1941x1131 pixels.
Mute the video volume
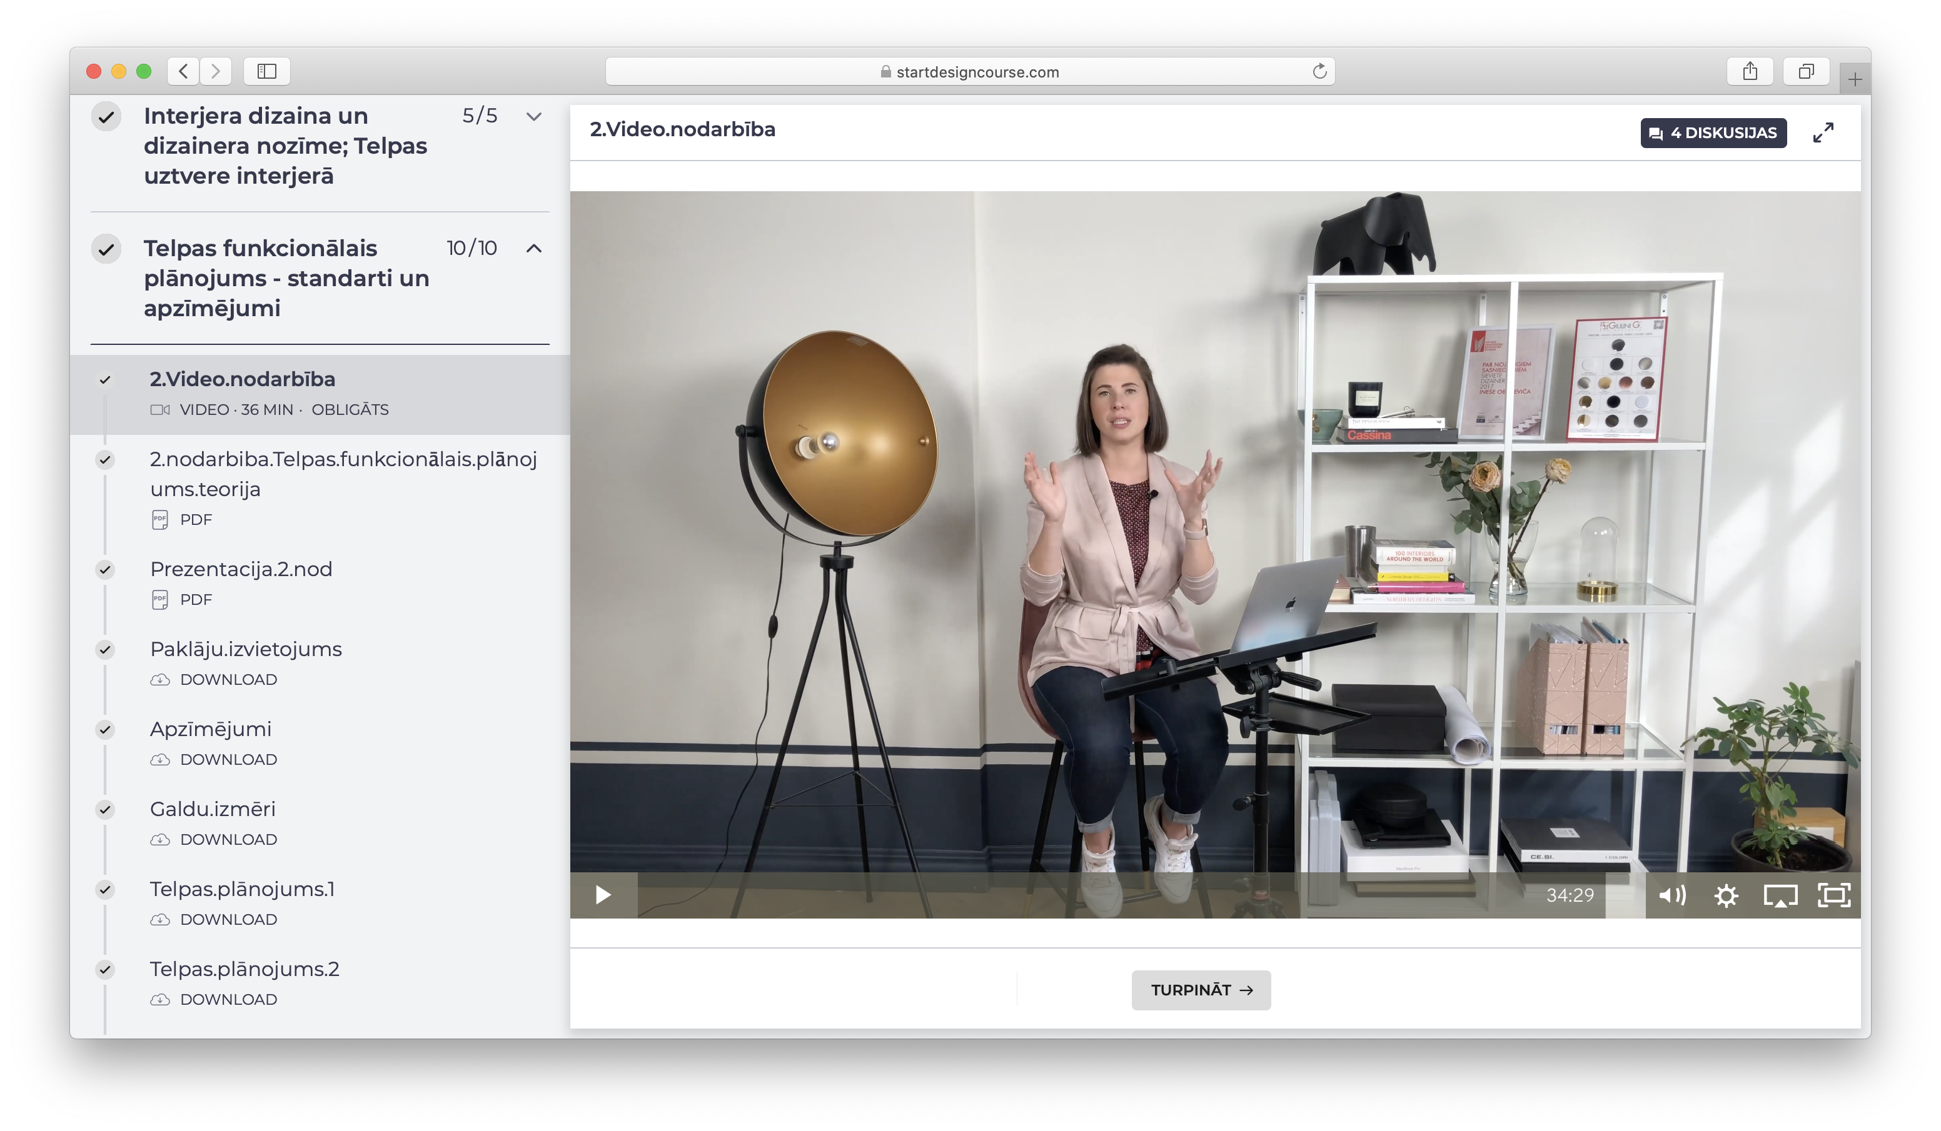coord(1671,895)
